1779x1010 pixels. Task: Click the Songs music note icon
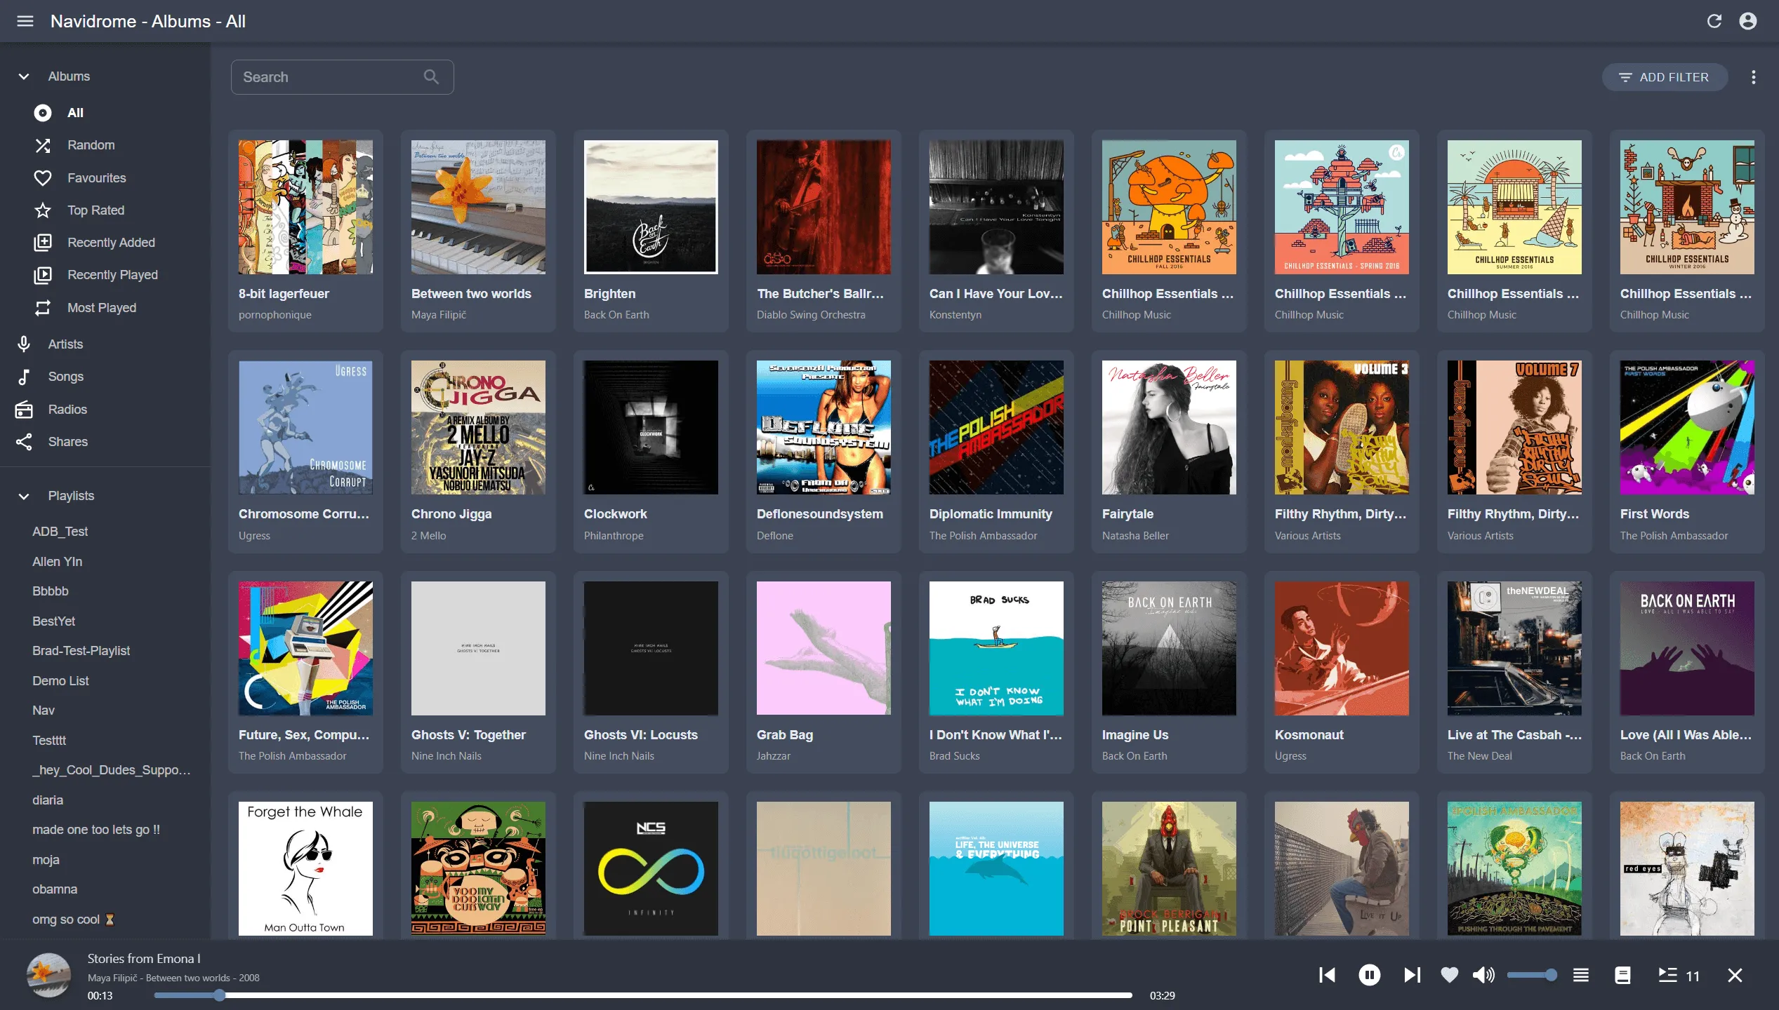point(24,377)
